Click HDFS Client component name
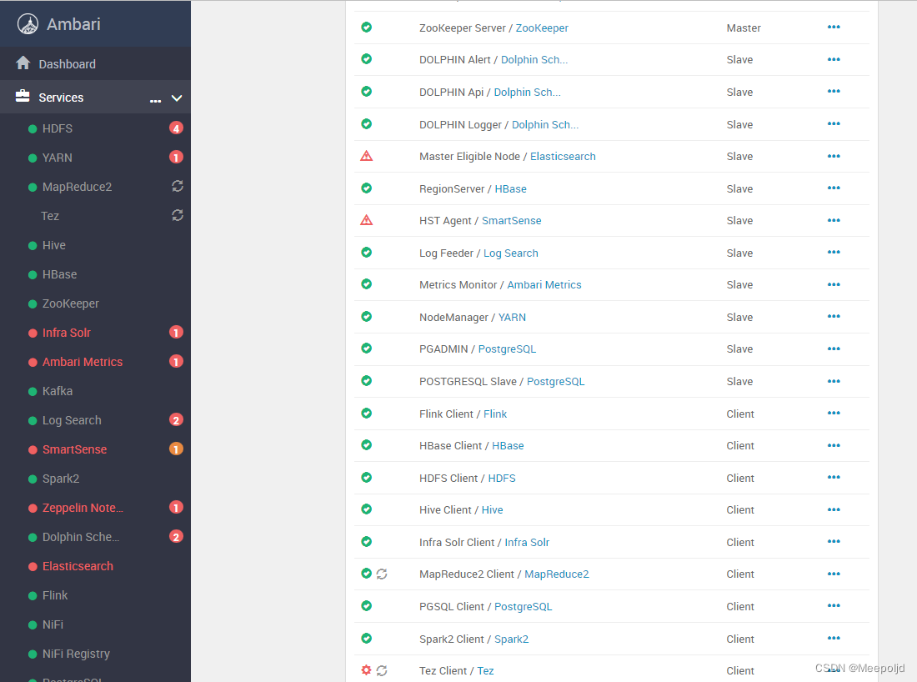This screenshot has width=917, height=682. (x=448, y=479)
